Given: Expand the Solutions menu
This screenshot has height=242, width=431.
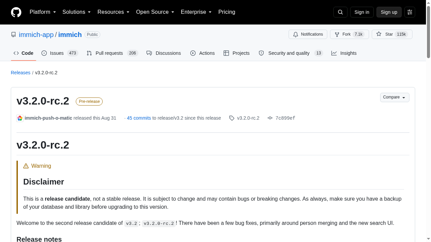Looking at the screenshot, I should pyautogui.click(x=77, y=12).
